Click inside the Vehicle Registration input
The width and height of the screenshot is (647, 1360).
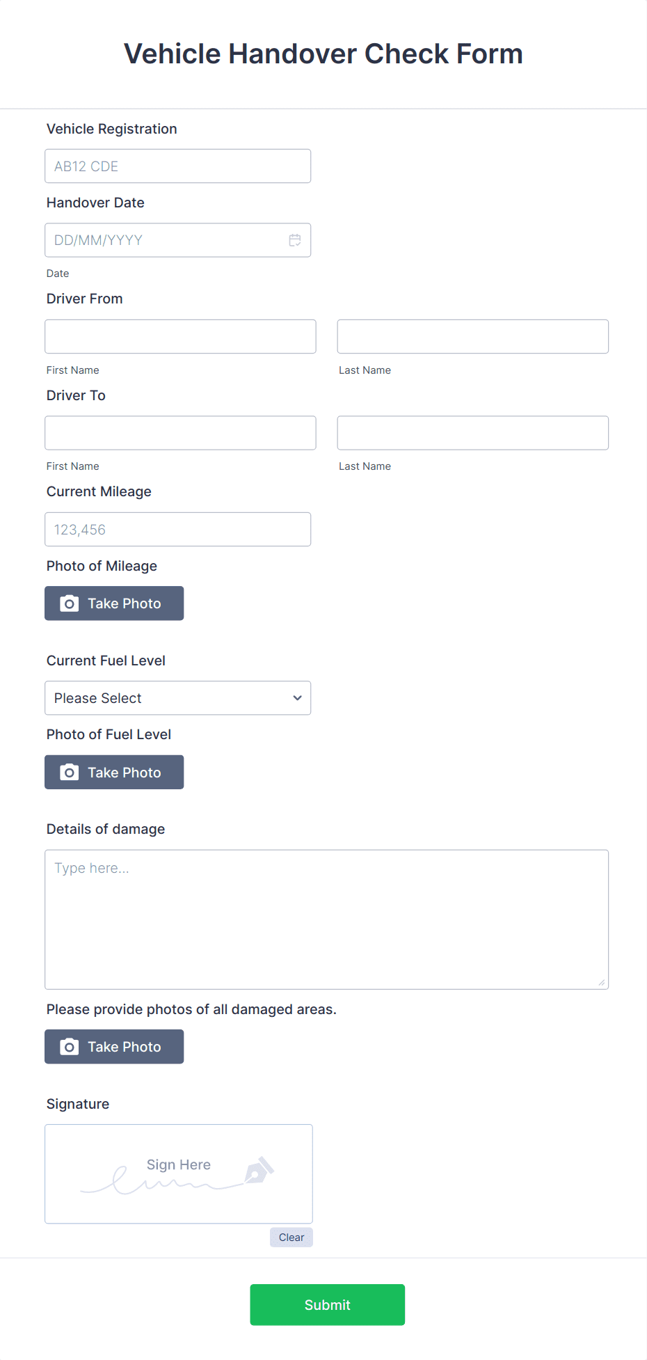point(177,166)
